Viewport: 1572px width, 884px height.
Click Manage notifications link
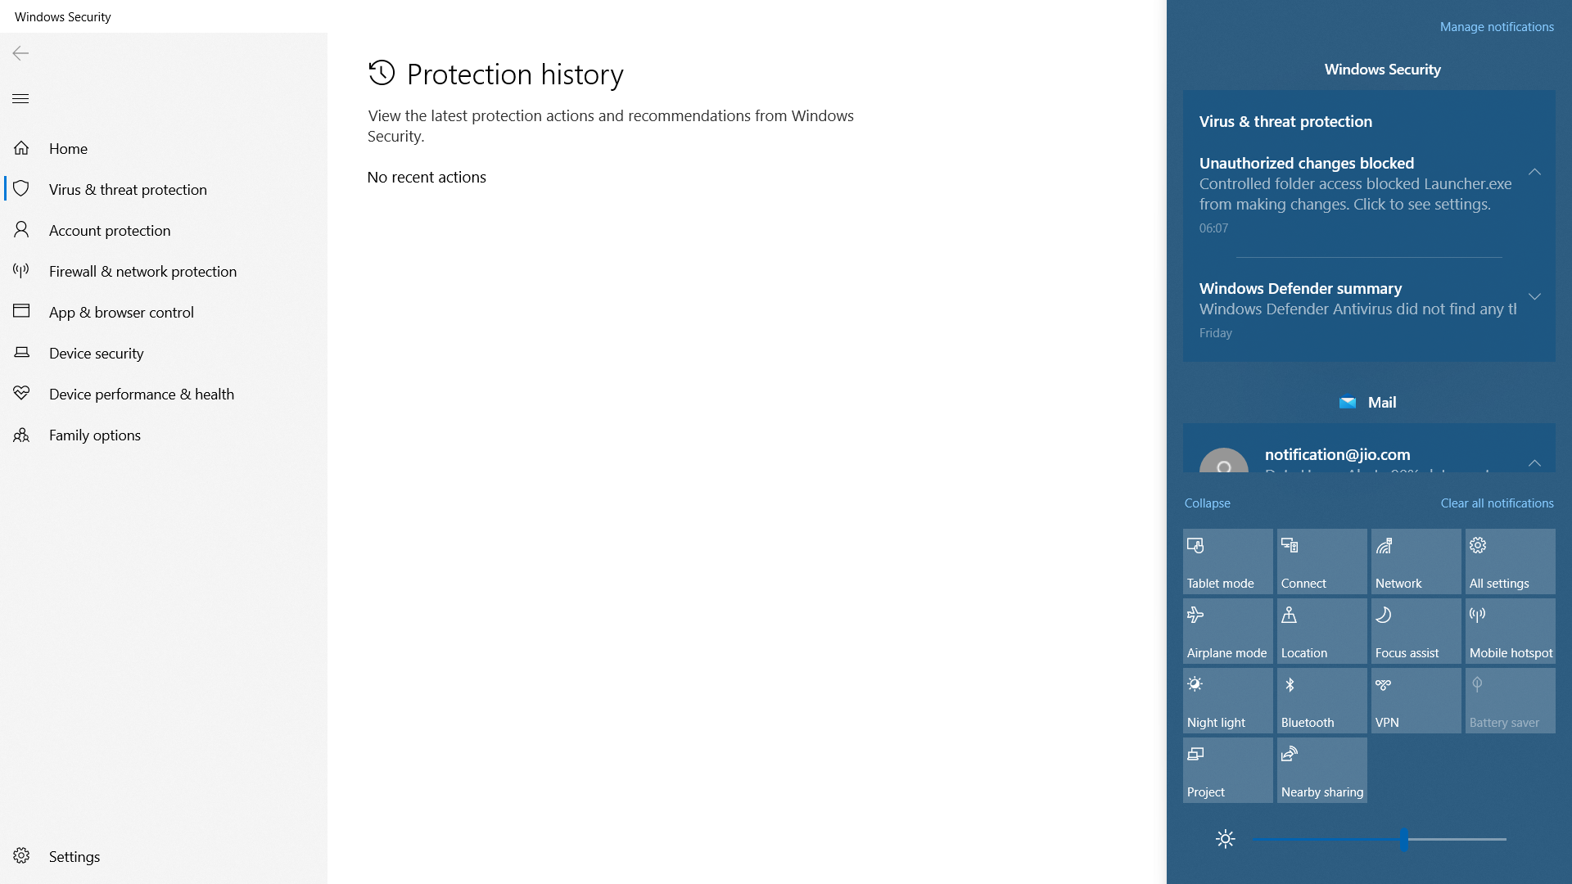(x=1497, y=27)
